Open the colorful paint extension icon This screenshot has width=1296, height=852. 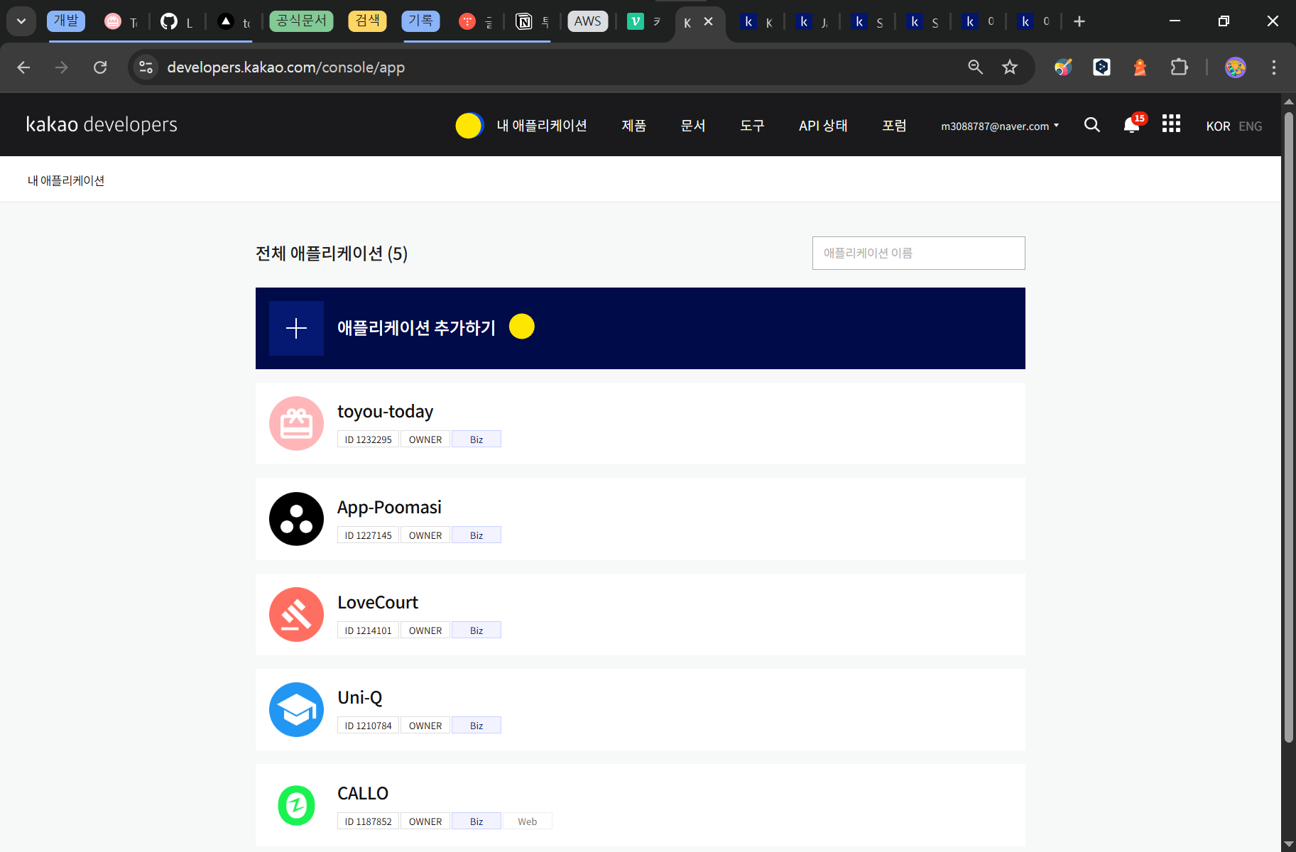(x=1063, y=67)
